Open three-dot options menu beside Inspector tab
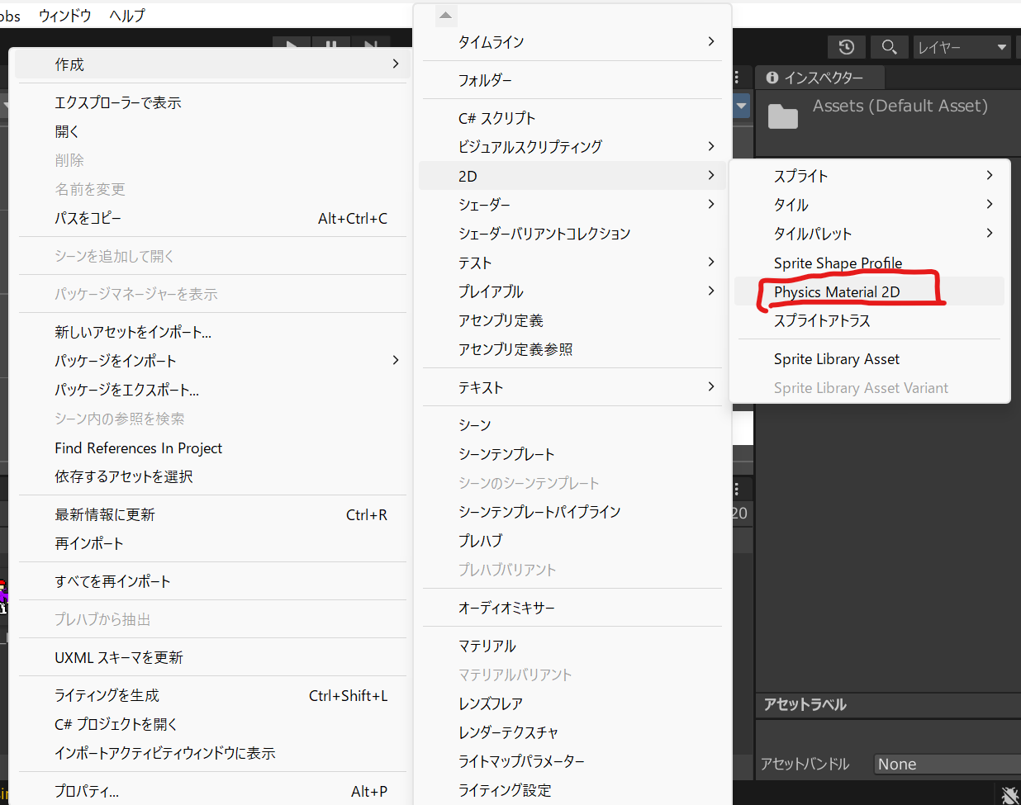The image size is (1021, 805). [737, 78]
